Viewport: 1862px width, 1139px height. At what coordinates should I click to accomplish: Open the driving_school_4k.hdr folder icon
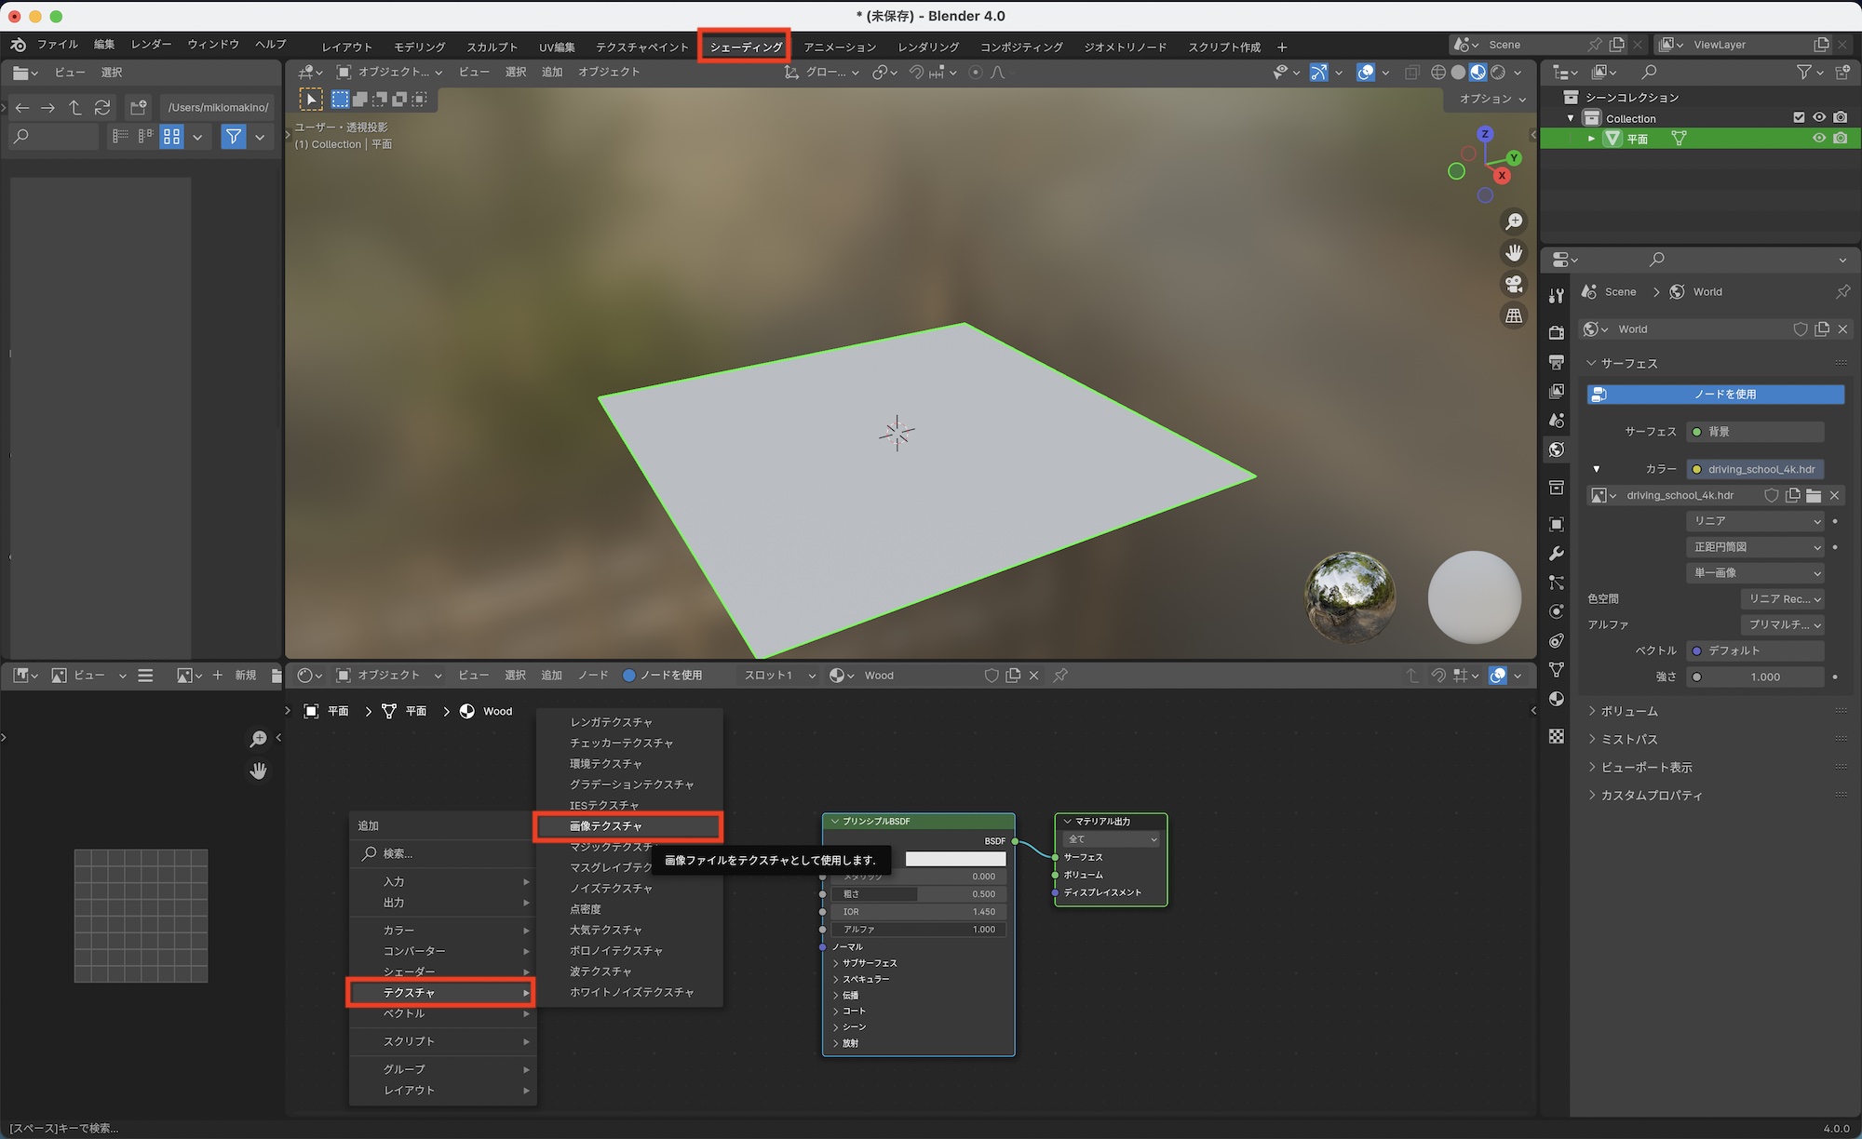[x=1814, y=495]
